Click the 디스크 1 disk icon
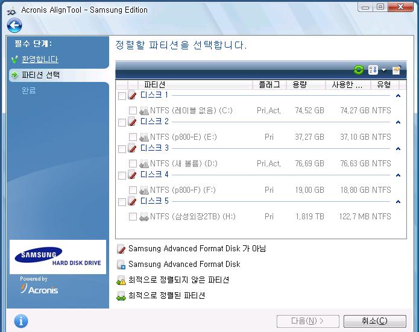Viewport: 419px width, 332px height. [x=133, y=96]
